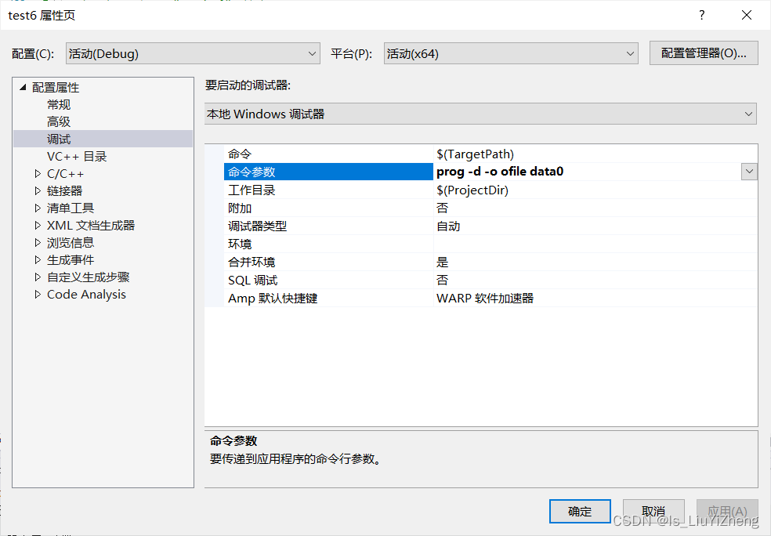Click the 否 value for SQL 调试
The height and width of the screenshot is (536, 771).
point(595,281)
